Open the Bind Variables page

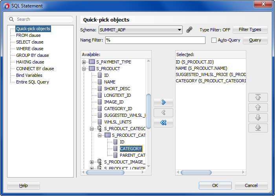pos(29,75)
